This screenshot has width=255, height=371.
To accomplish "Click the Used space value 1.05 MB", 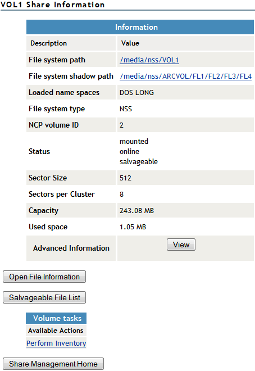I will tap(133, 227).
